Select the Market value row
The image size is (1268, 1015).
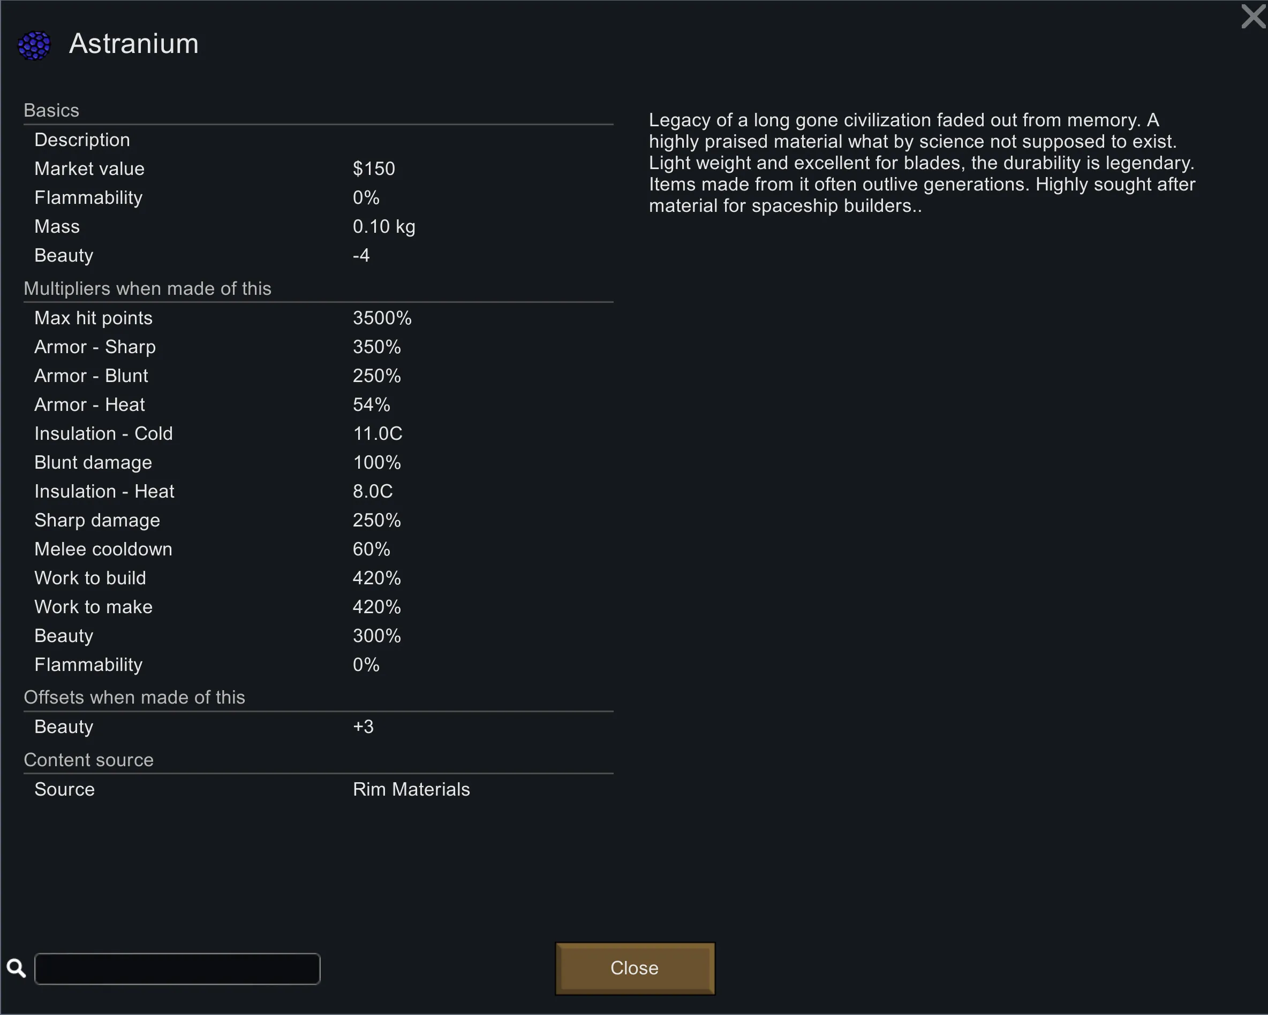[318, 169]
